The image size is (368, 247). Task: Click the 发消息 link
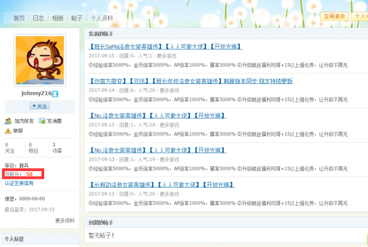coord(54,121)
